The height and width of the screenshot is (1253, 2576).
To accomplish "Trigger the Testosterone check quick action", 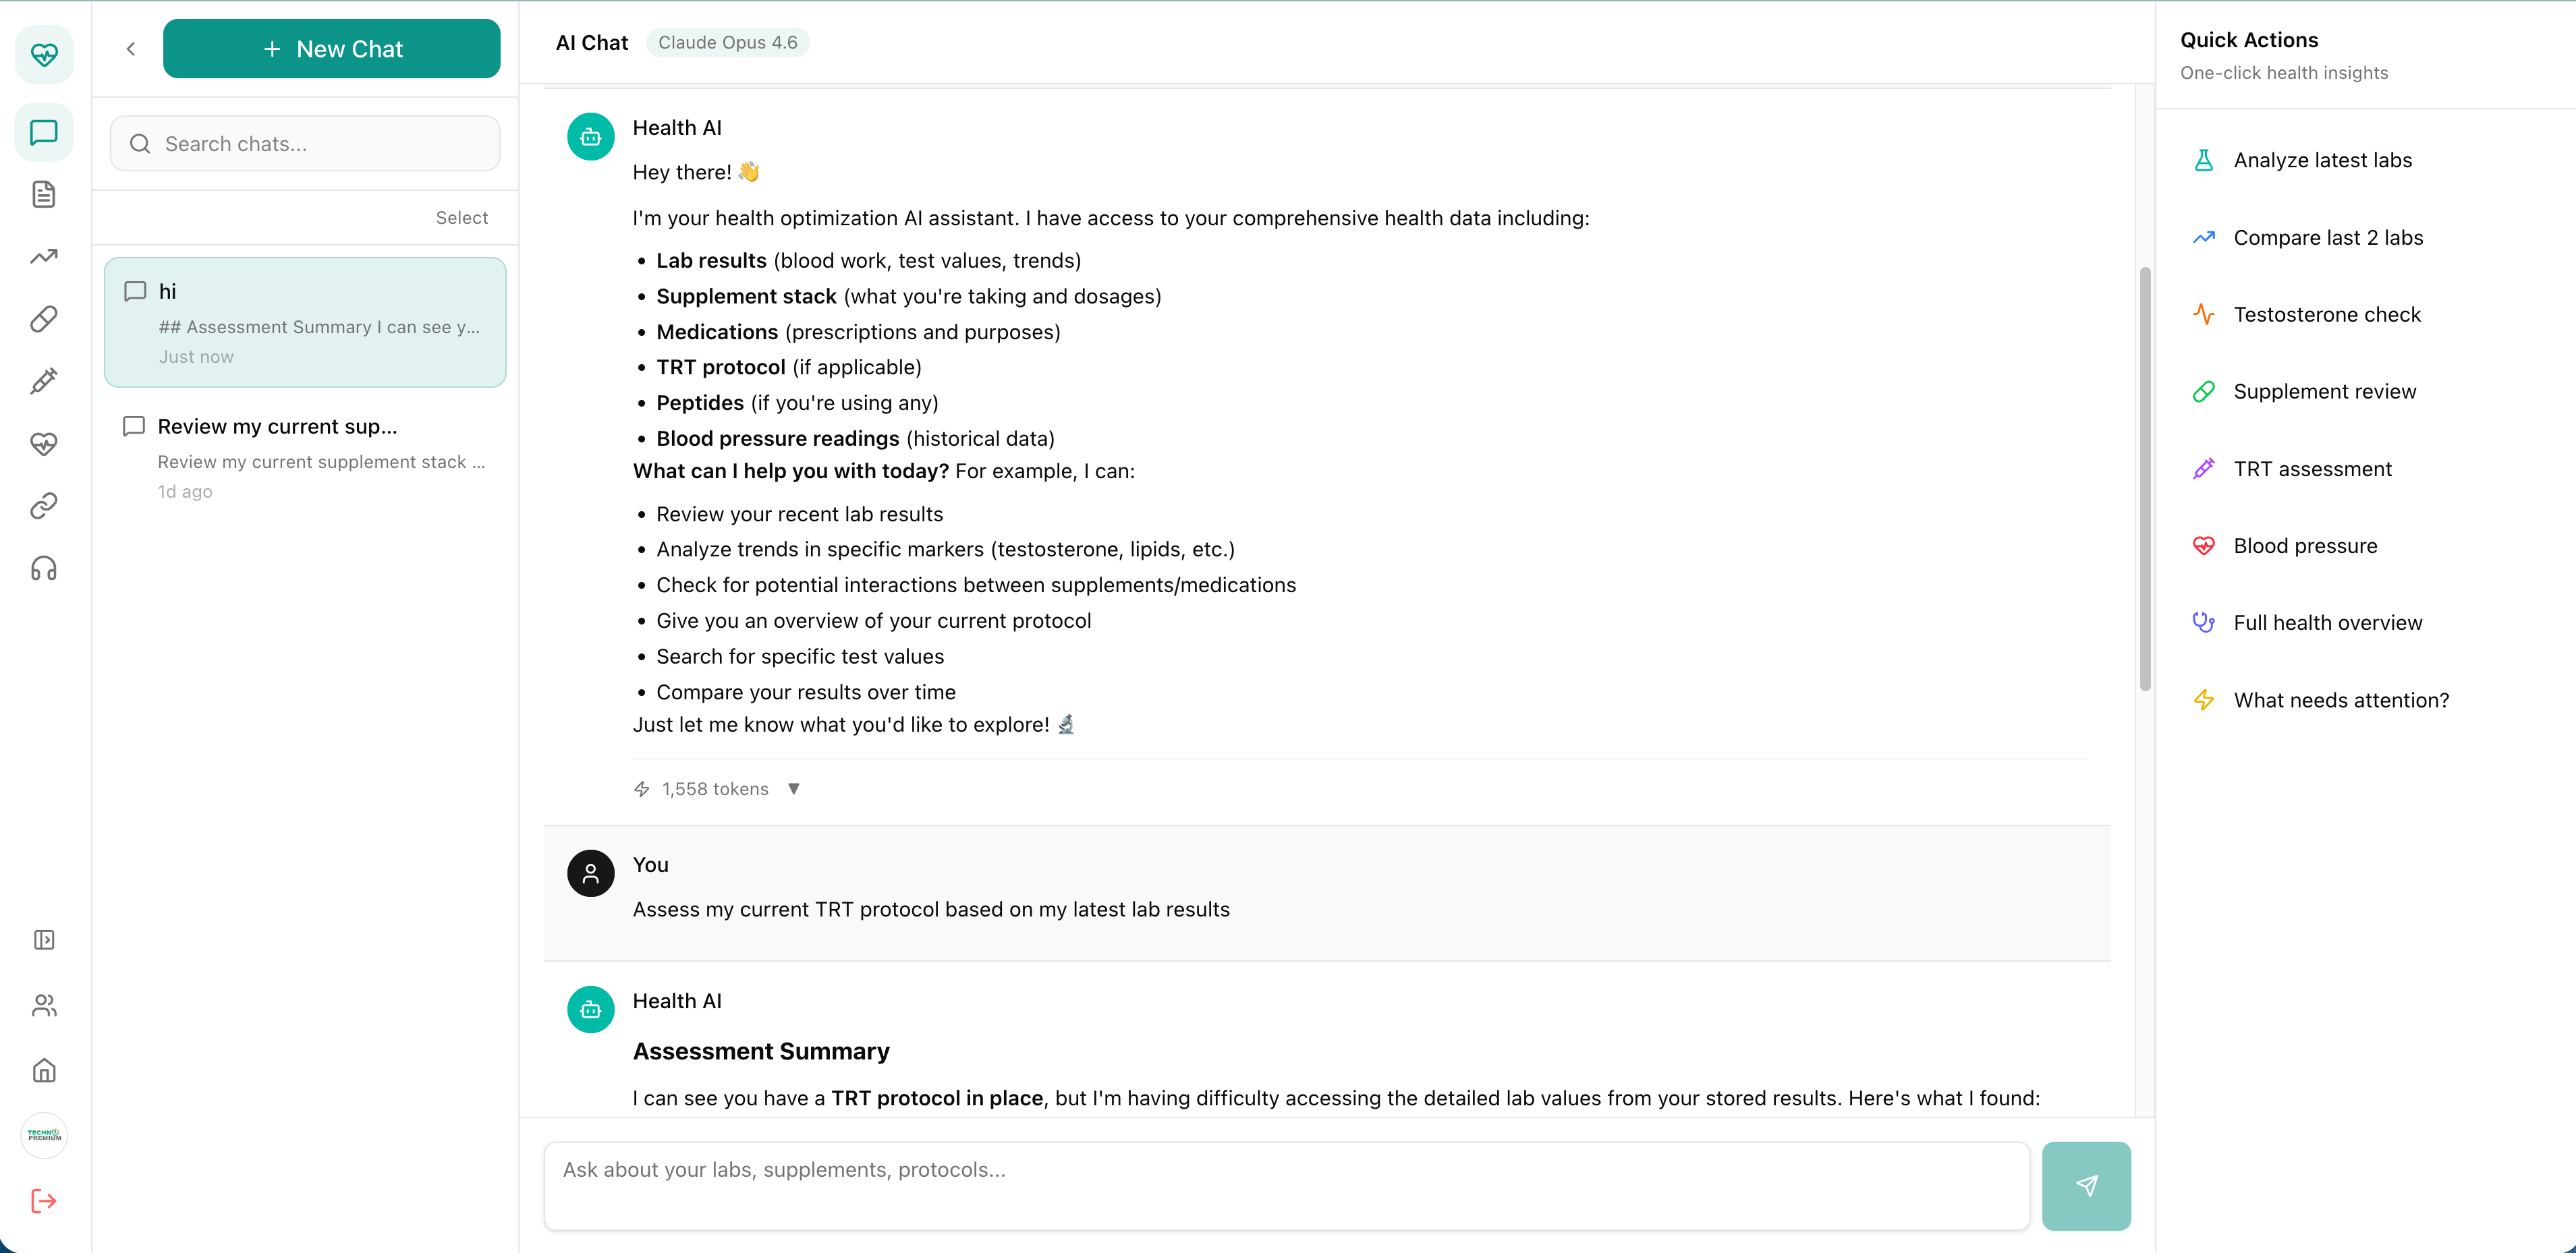I will click(2327, 314).
